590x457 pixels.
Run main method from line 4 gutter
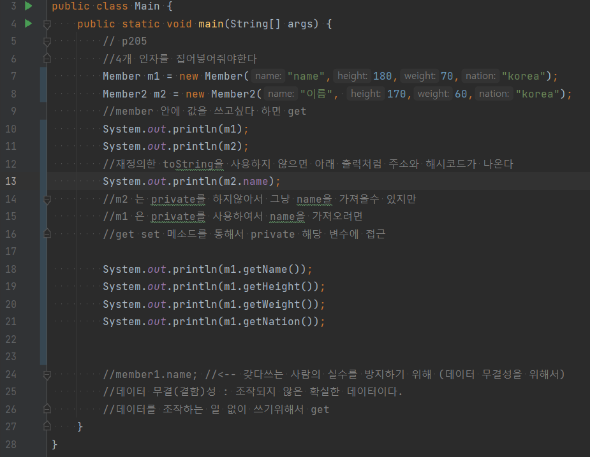(x=28, y=24)
